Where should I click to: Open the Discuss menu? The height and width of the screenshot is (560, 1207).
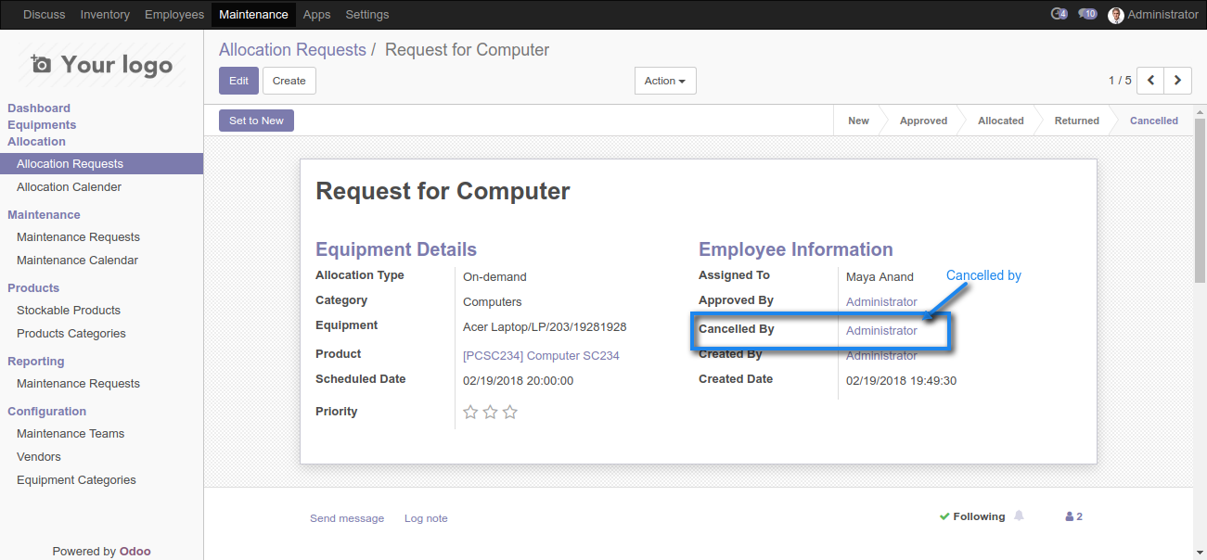point(44,15)
